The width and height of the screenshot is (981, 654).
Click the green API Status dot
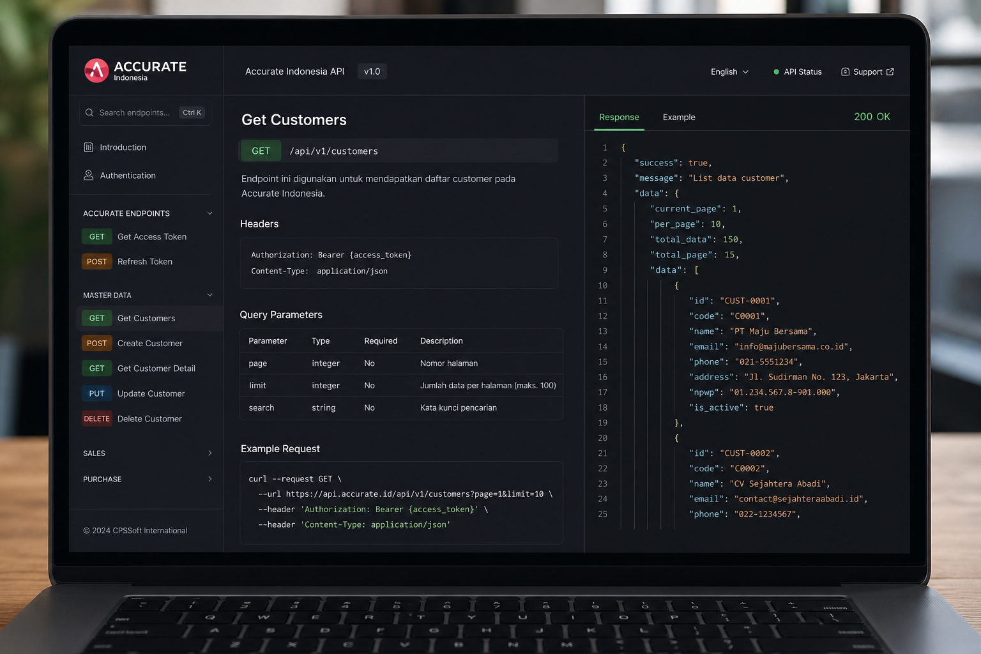[776, 72]
